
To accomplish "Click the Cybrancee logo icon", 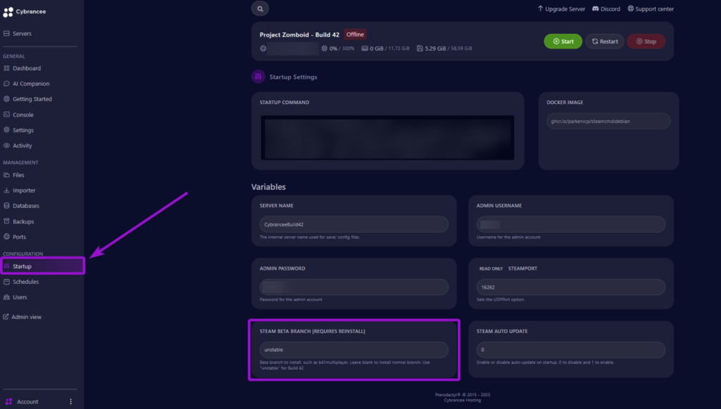I will pyautogui.click(x=8, y=12).
